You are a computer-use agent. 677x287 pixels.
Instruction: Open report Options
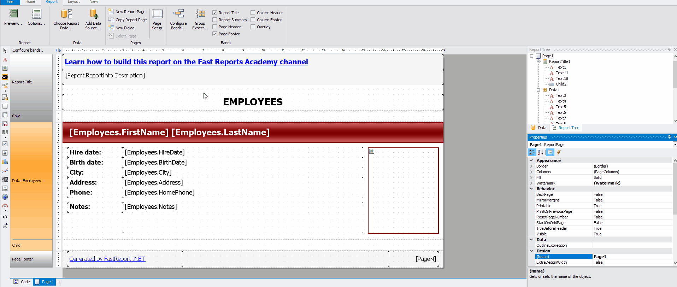coord(36,17)
